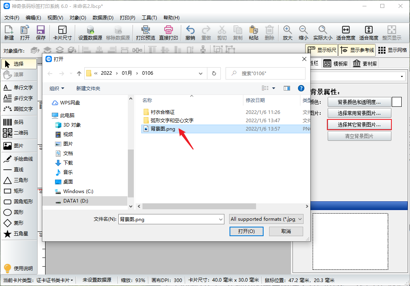Click the 新建 new-file toolbar icon
This screenshot has width=410, height=286.
coord(9,33)
